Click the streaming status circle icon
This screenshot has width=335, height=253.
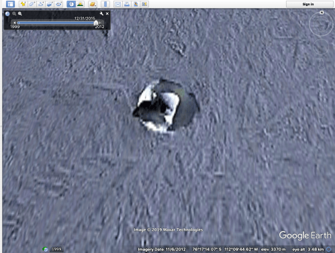point(329,249)
